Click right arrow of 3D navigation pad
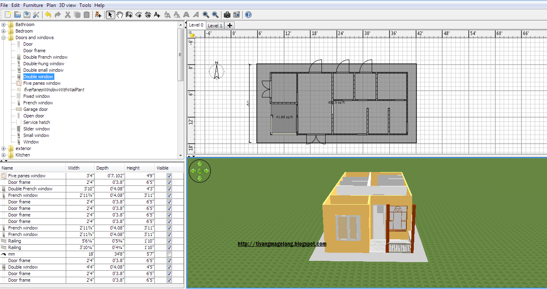Screen dimensions: 547x289 pyautogui.click(x=206, y=171)
